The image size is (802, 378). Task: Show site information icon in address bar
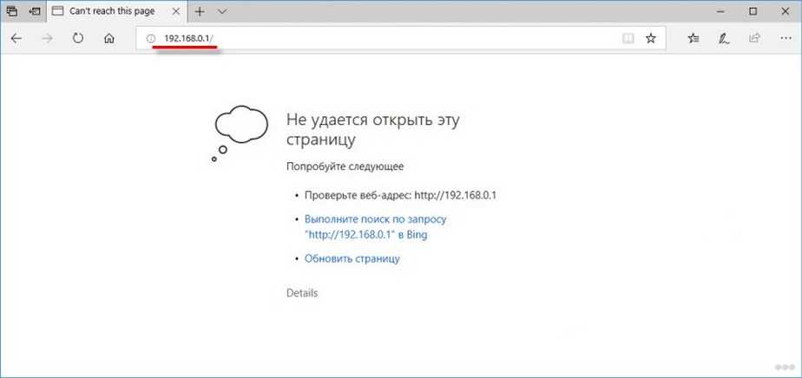(151, 38)
